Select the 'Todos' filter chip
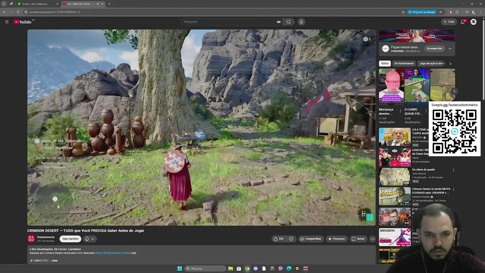The image size is (485, 273). pos(385,63)
